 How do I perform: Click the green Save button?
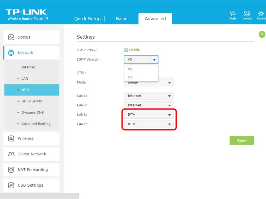point(241,140)
